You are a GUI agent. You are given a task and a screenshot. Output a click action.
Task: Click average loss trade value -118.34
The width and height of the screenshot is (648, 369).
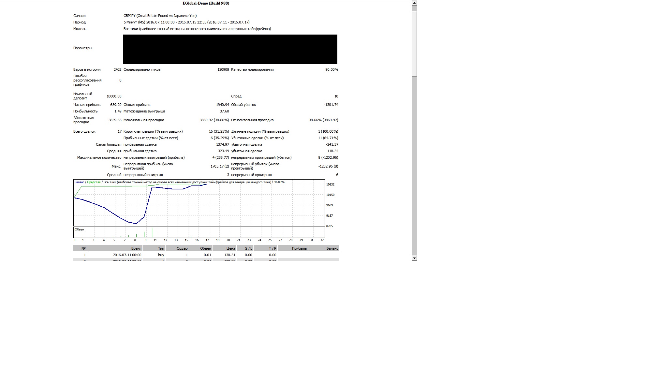(332, 151)
